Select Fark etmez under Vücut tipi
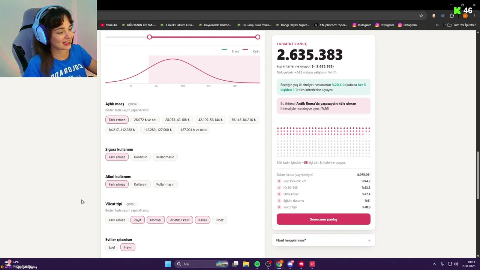 pyautogui.click(x=117, y=220)
